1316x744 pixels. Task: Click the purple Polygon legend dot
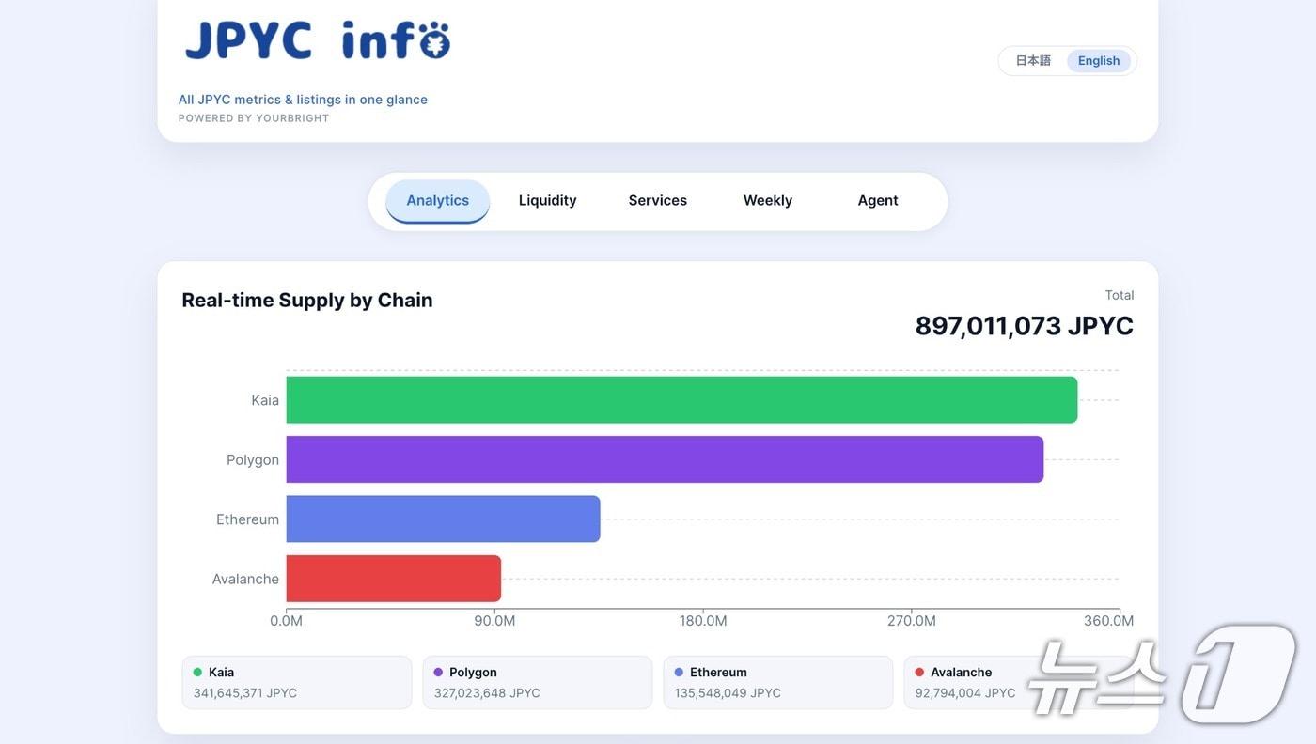pyautogui.click(x=438, y=672)
